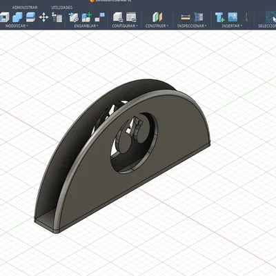Open the CONSTRUIR dropdown menu

157,26
